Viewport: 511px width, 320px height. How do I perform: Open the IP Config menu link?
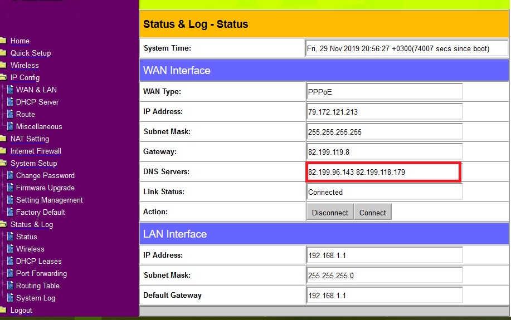click(25, 78)
